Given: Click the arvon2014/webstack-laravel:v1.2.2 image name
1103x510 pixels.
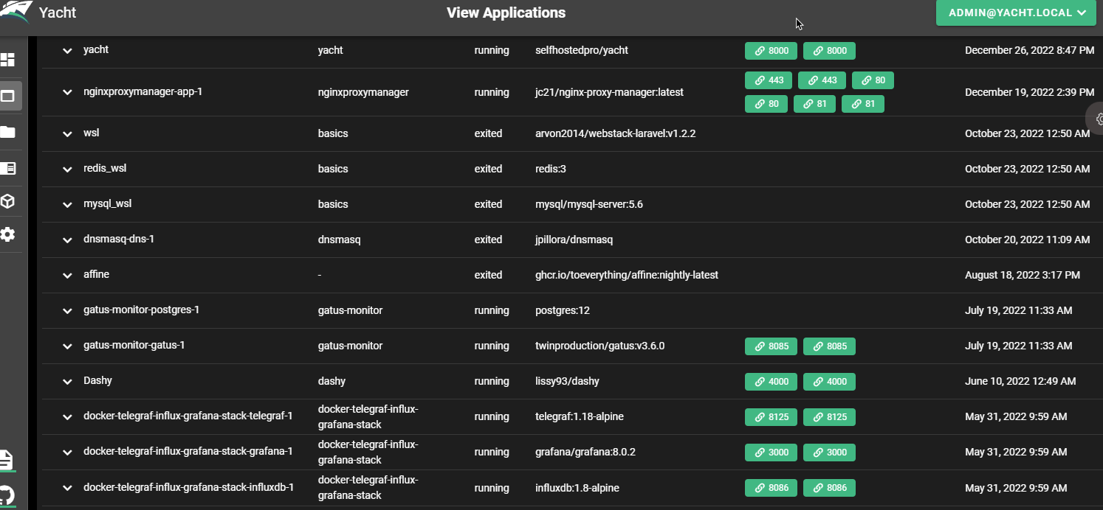Looking at the screenshot, I should tap(616, 133).
